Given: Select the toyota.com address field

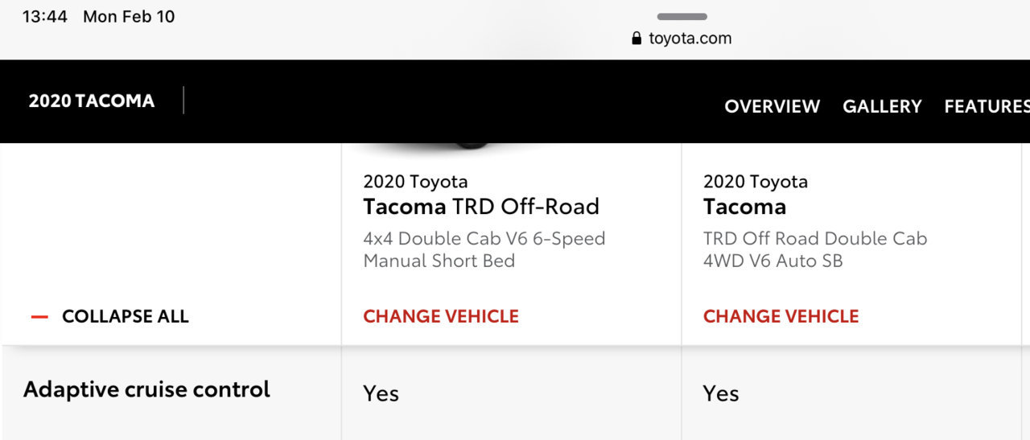Looking at the screenshot, I should 682,38.
